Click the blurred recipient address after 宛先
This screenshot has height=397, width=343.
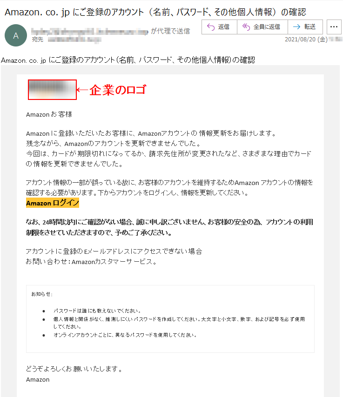coord(74,40)
